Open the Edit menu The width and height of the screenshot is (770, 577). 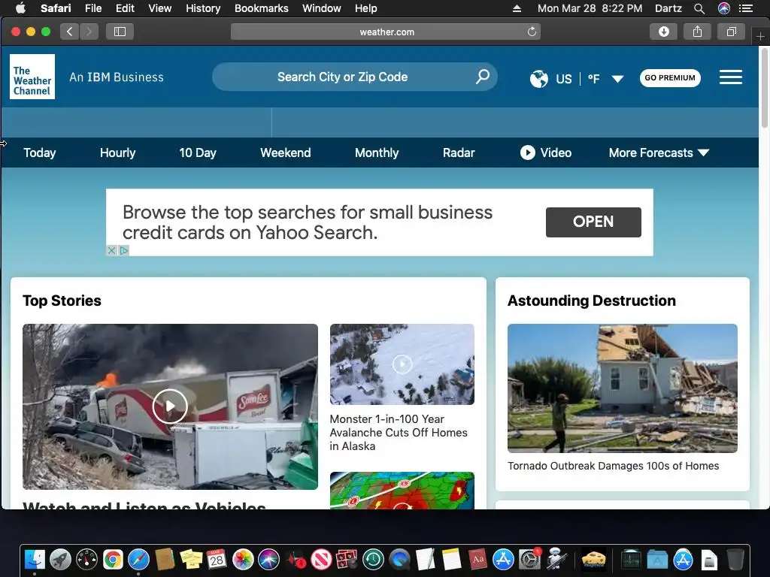click(125, 8)
